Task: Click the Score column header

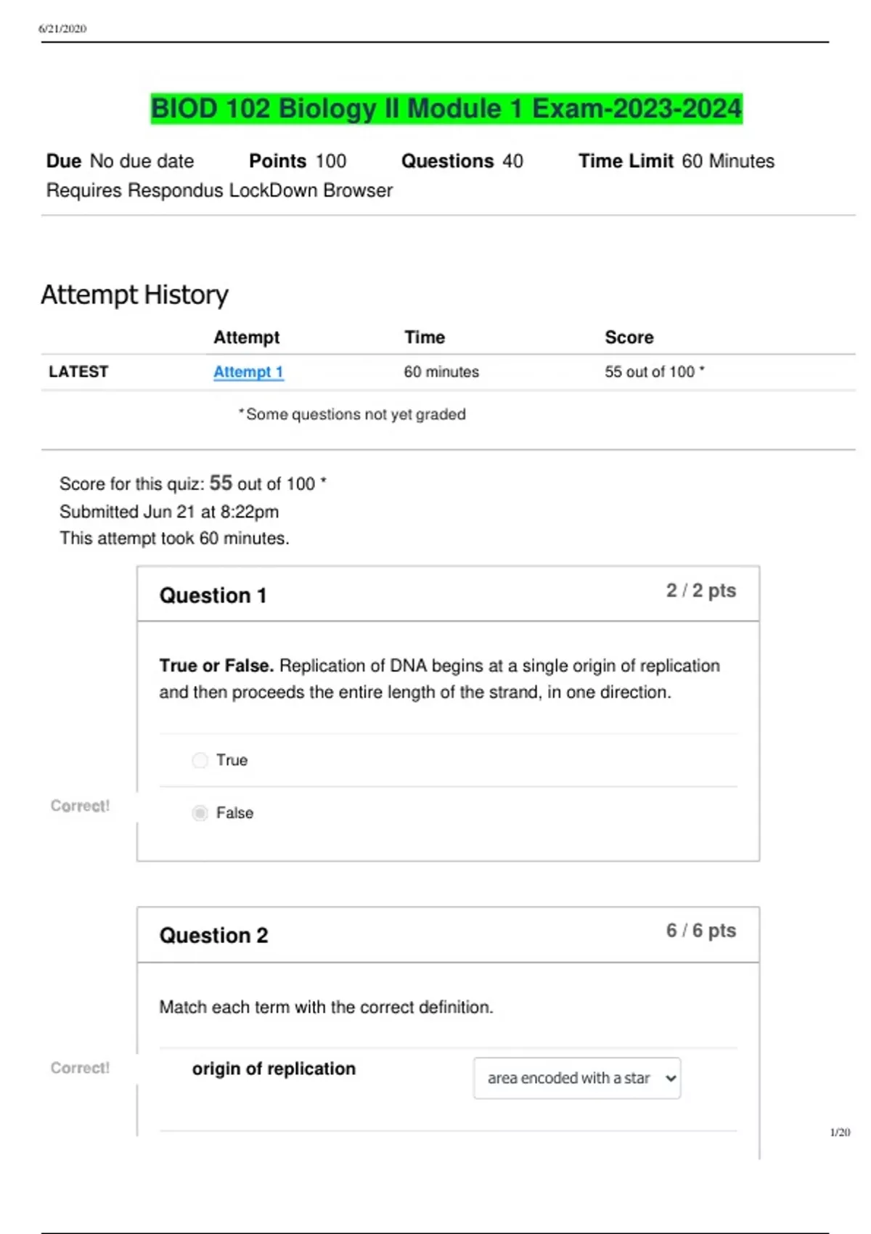Action: (x=629, y=337)
